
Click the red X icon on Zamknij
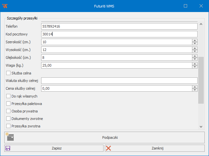point(108,148)
